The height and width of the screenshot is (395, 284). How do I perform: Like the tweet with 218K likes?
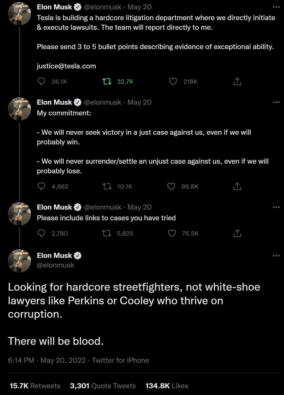[x=173, y=81]
